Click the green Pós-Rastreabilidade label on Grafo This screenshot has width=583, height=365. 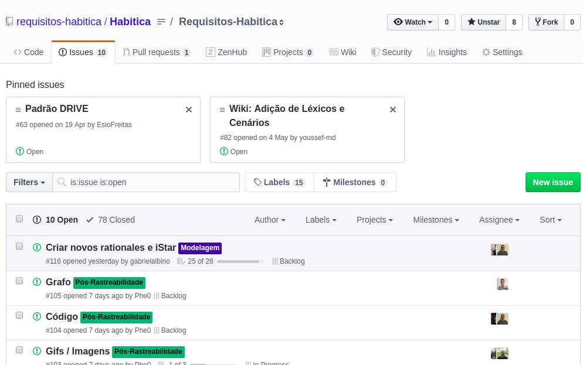coord(109,282)
